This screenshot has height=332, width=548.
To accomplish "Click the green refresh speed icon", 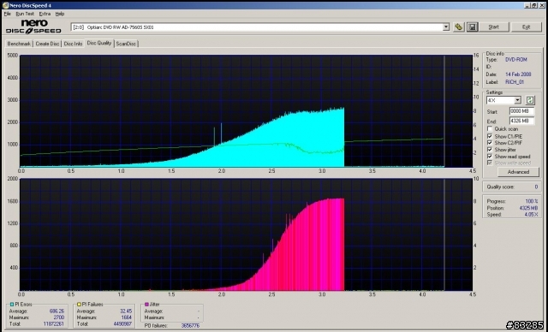I will 530,101.
